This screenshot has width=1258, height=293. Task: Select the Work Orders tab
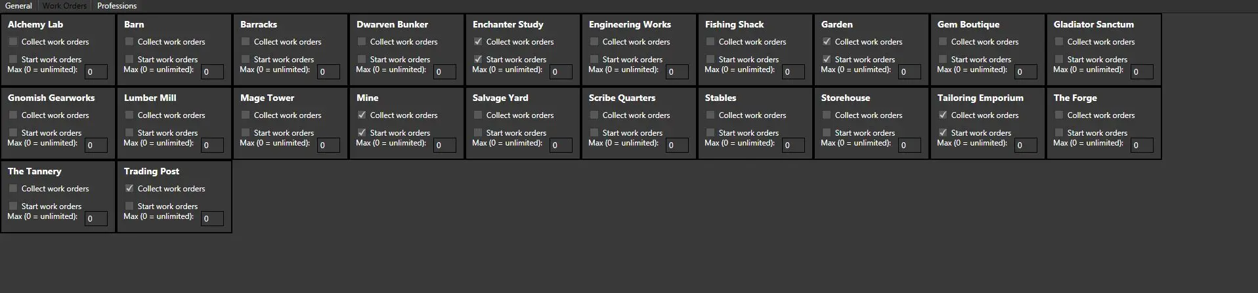[64, 6]
